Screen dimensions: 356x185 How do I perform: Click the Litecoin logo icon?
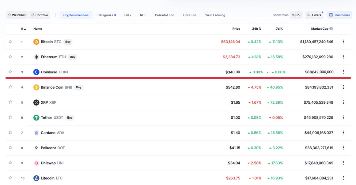[x=36, y=178]
